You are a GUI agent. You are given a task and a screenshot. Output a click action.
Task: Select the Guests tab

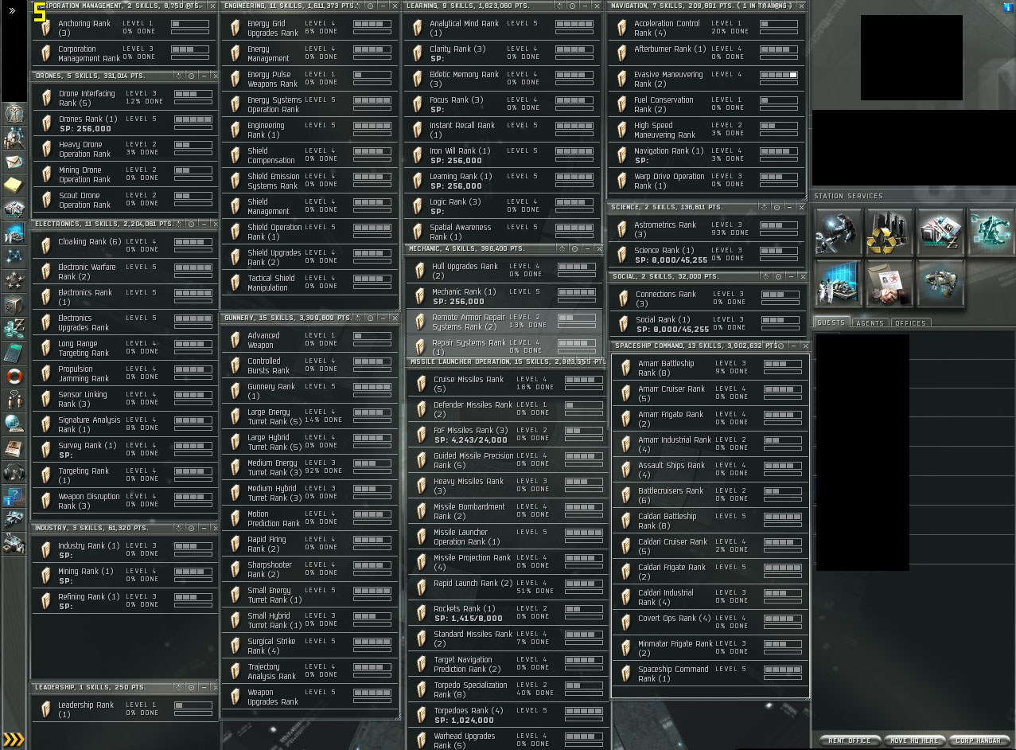tap(831, 322)
